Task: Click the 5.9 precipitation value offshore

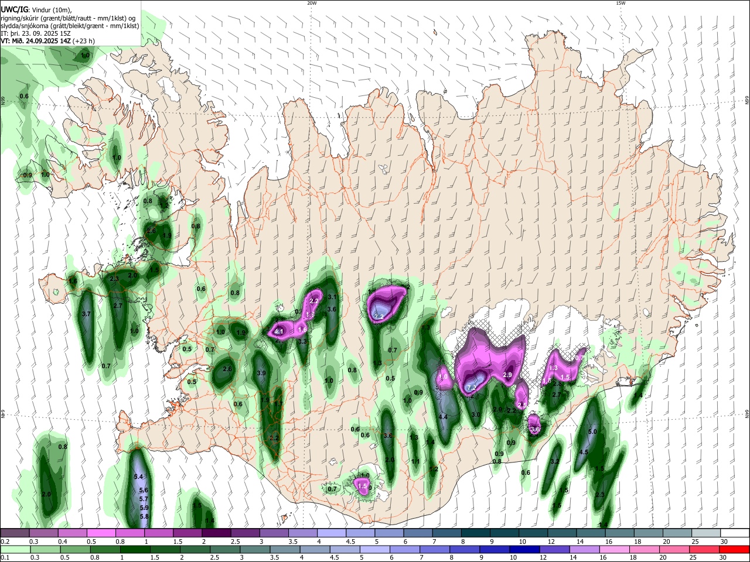Action: (144, 508)
